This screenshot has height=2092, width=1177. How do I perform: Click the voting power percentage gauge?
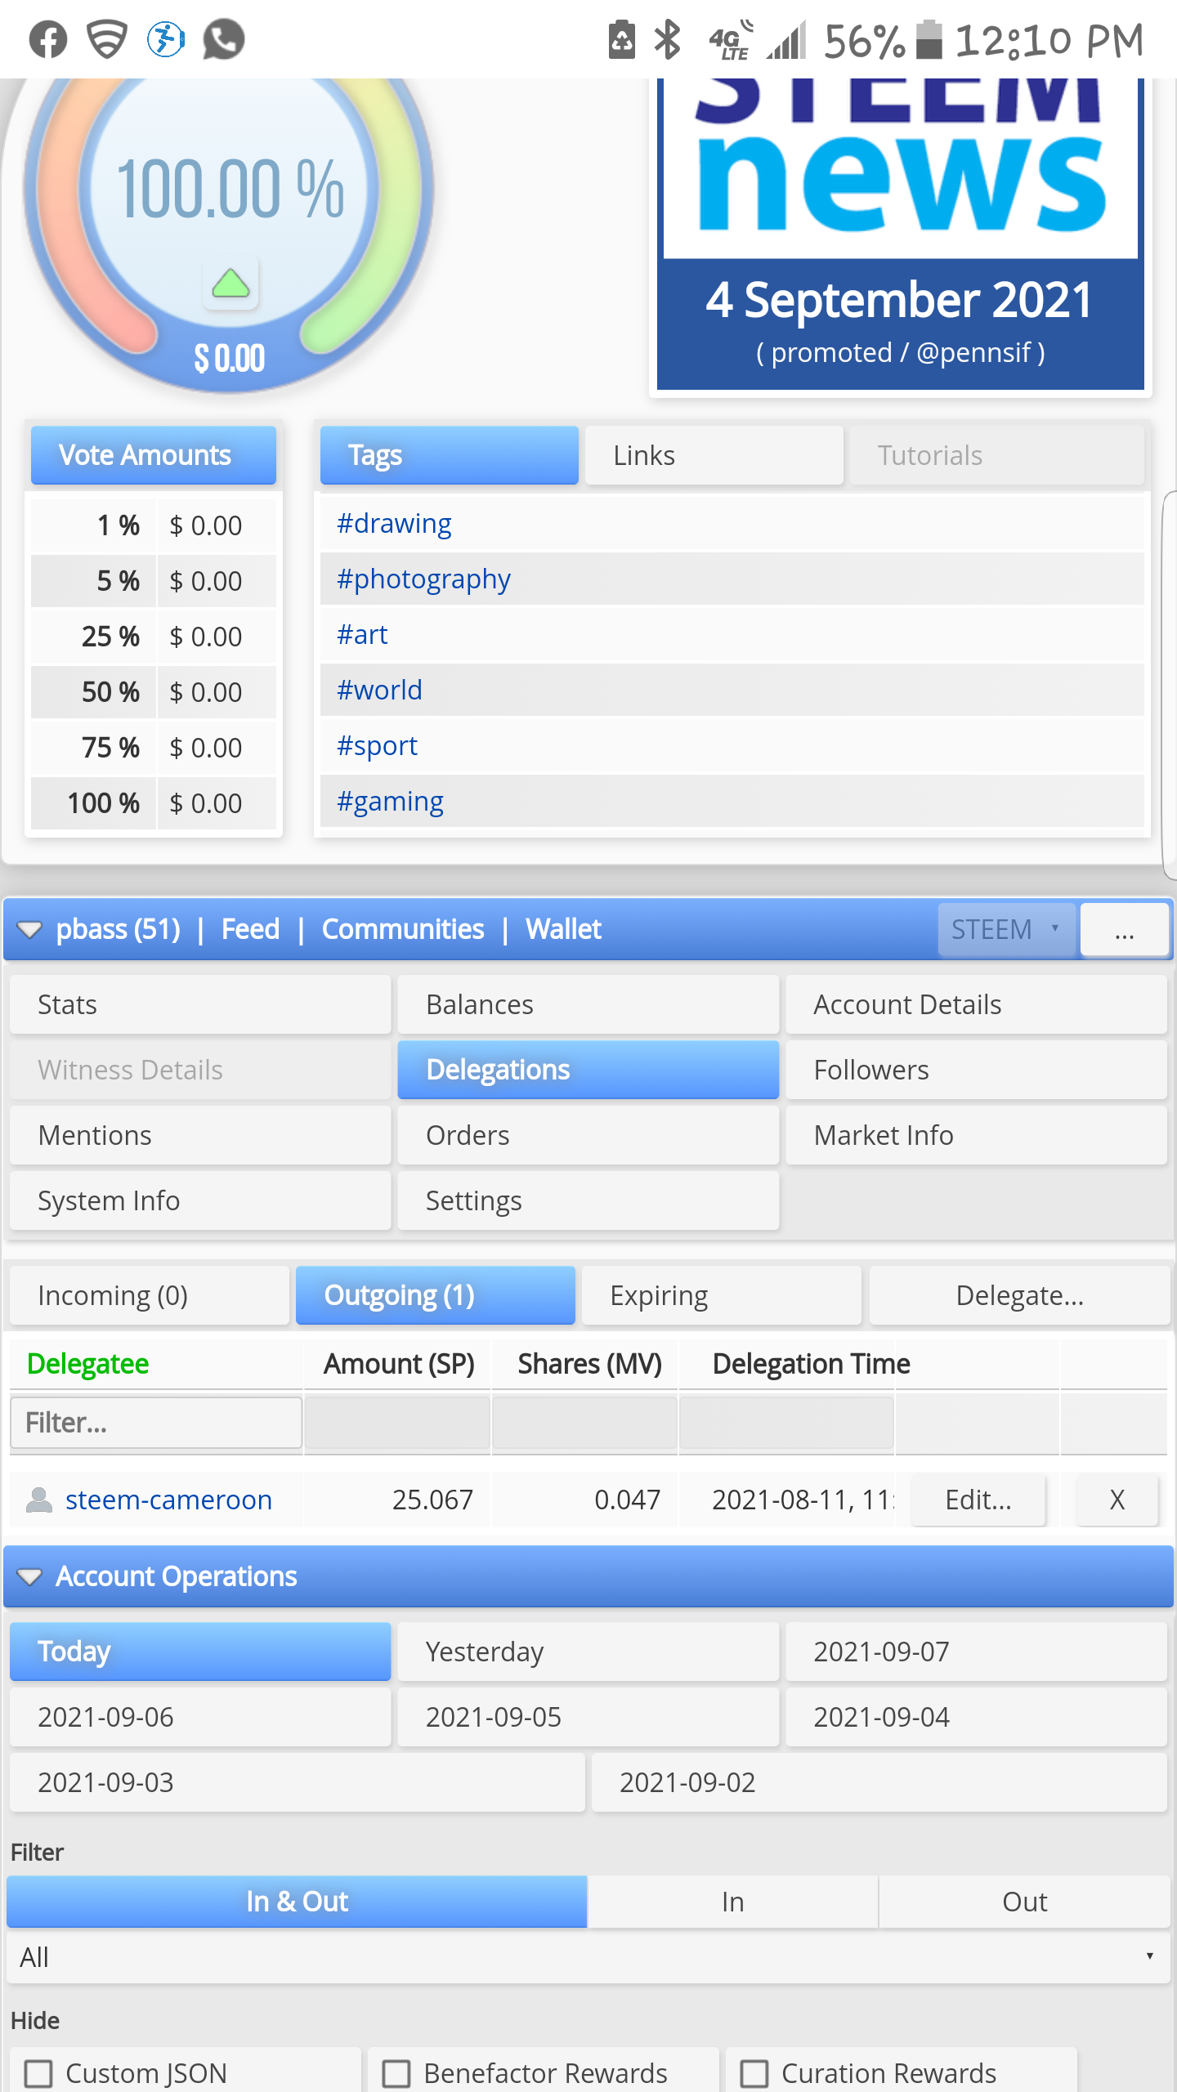click(x=230, y=190)
